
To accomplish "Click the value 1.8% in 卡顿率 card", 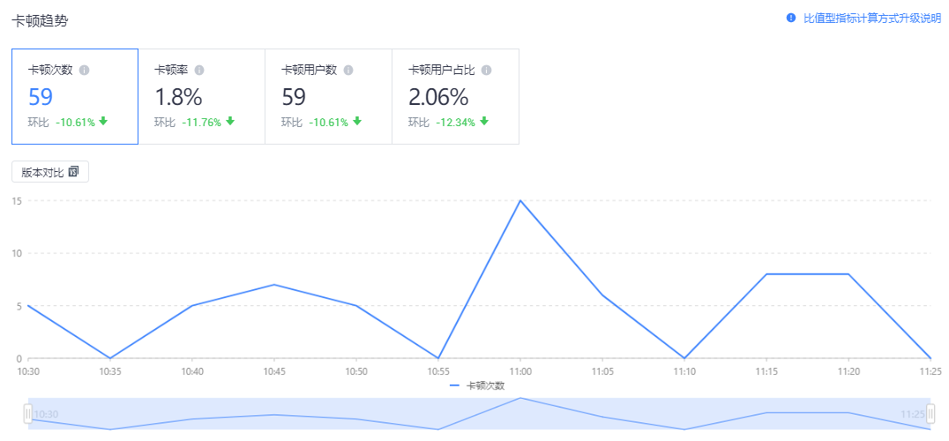I will pyautogui.click(x=178, y=97).
